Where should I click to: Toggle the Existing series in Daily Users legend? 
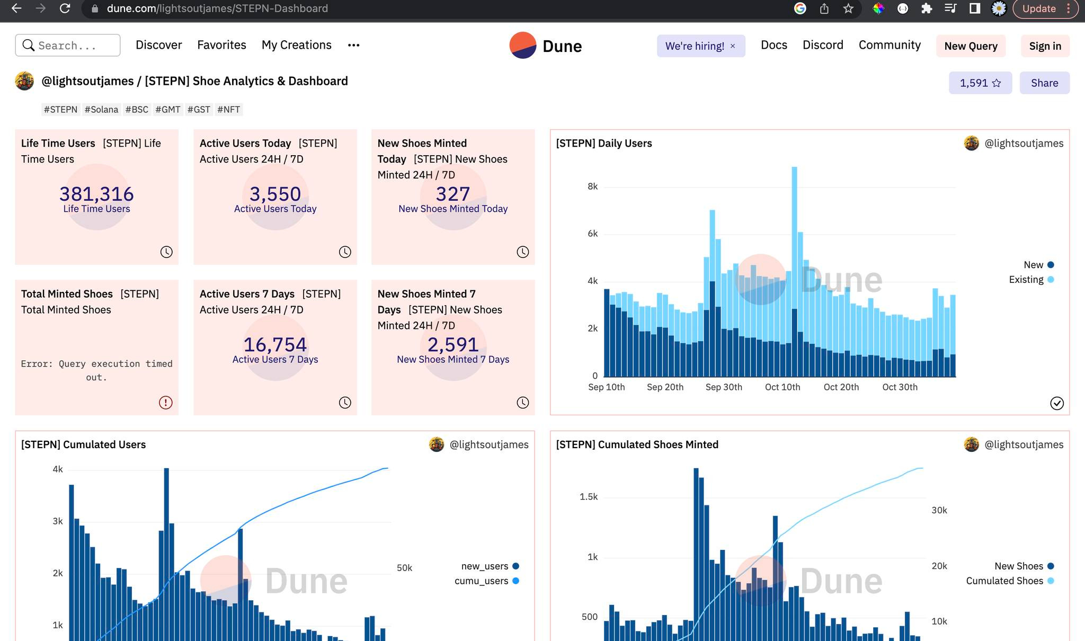(1031, 280)
